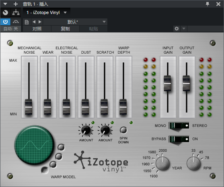
Task: Open the 默认 preset dropdown
Action: pos(75,22)
